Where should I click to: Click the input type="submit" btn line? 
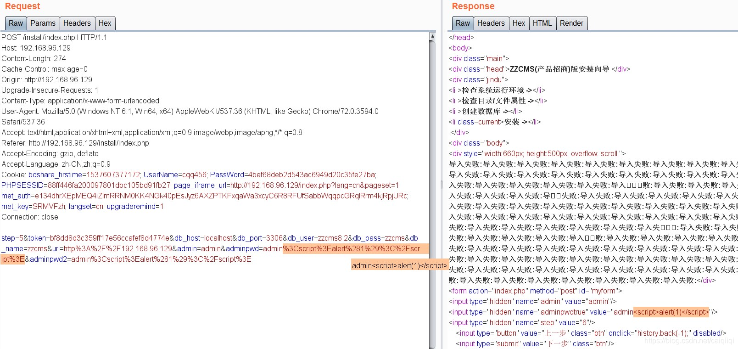click(x=535, y=343)
